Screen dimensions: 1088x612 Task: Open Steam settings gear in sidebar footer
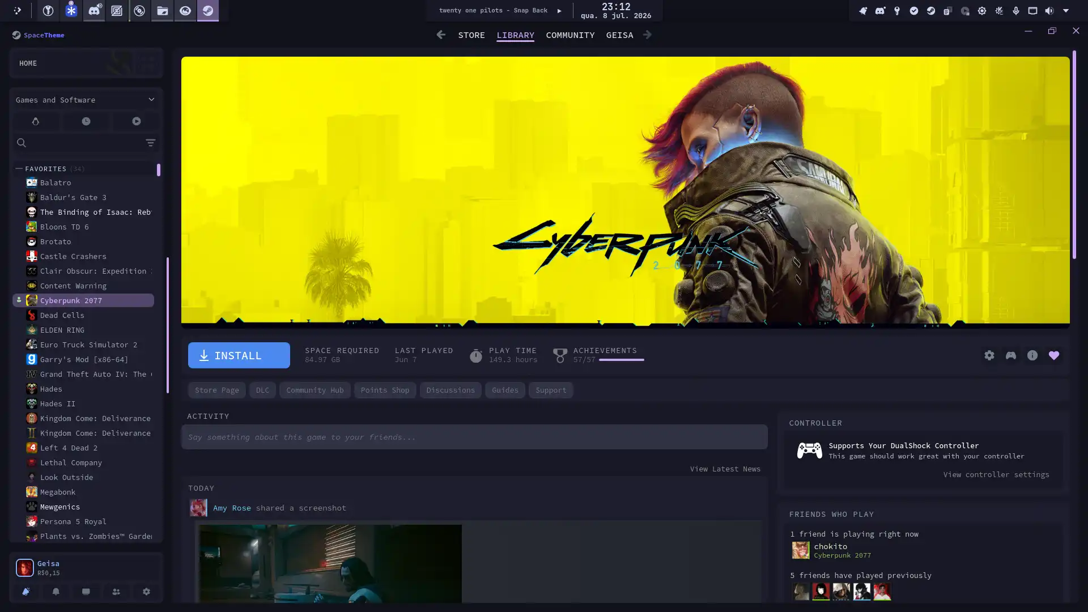(146, 592)
